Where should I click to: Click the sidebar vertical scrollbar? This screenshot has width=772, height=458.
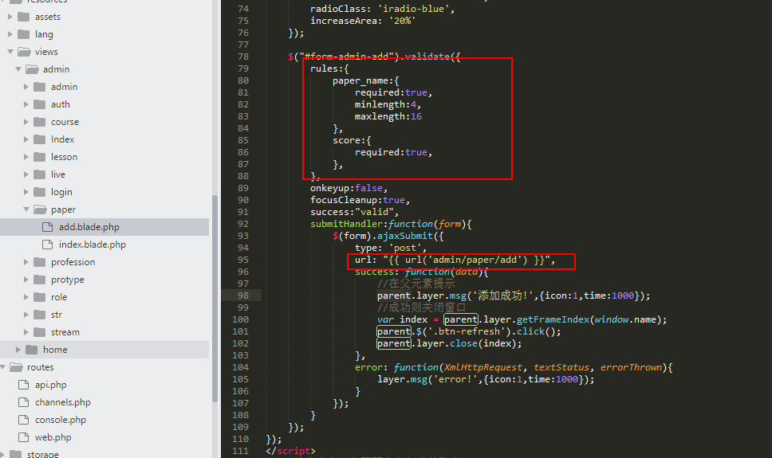tap(214, 295)
